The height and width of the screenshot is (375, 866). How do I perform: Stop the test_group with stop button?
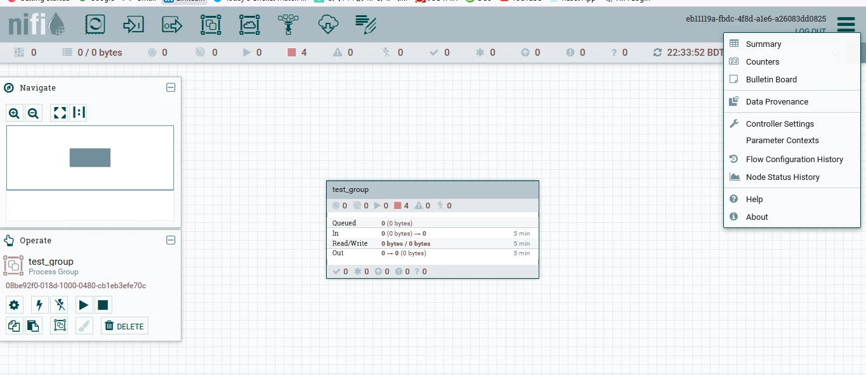[103, 305]
